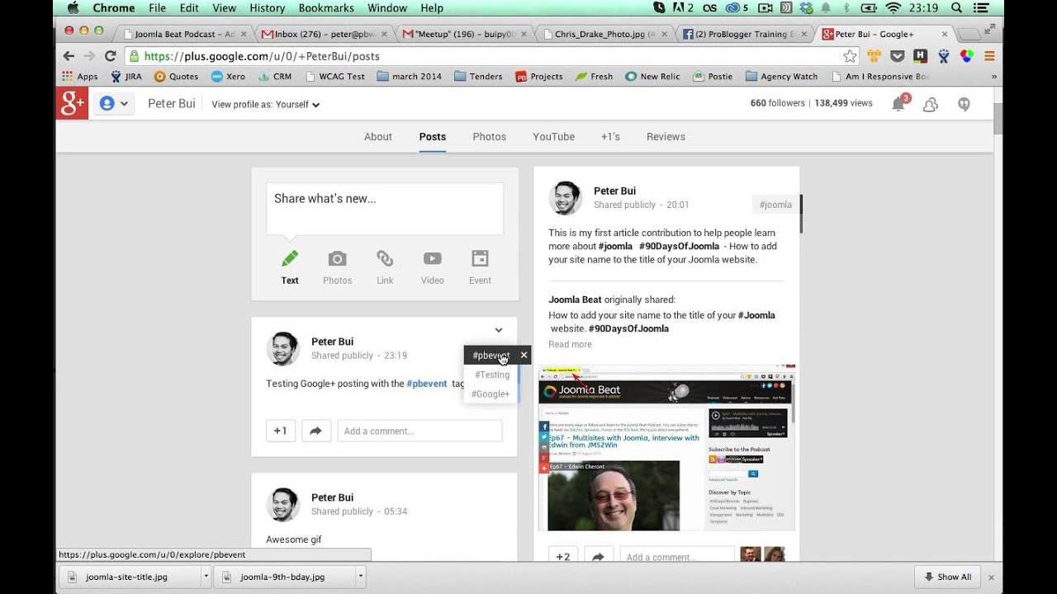Select the Link chain icon
This screenshot has width=1057, height=594.
[x=385, y=259]
